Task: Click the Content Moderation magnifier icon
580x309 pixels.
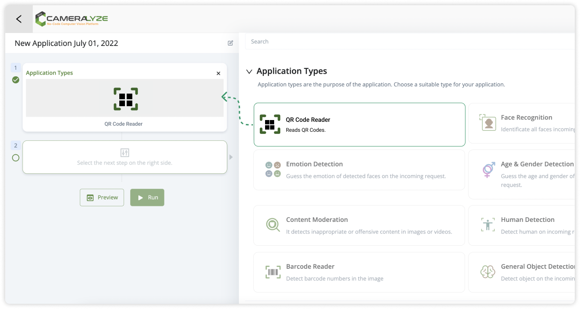Action: (x=273, y=225)
